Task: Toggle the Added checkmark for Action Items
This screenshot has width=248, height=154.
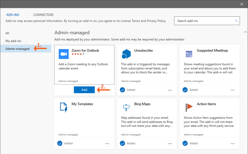Action: [185, 143]
